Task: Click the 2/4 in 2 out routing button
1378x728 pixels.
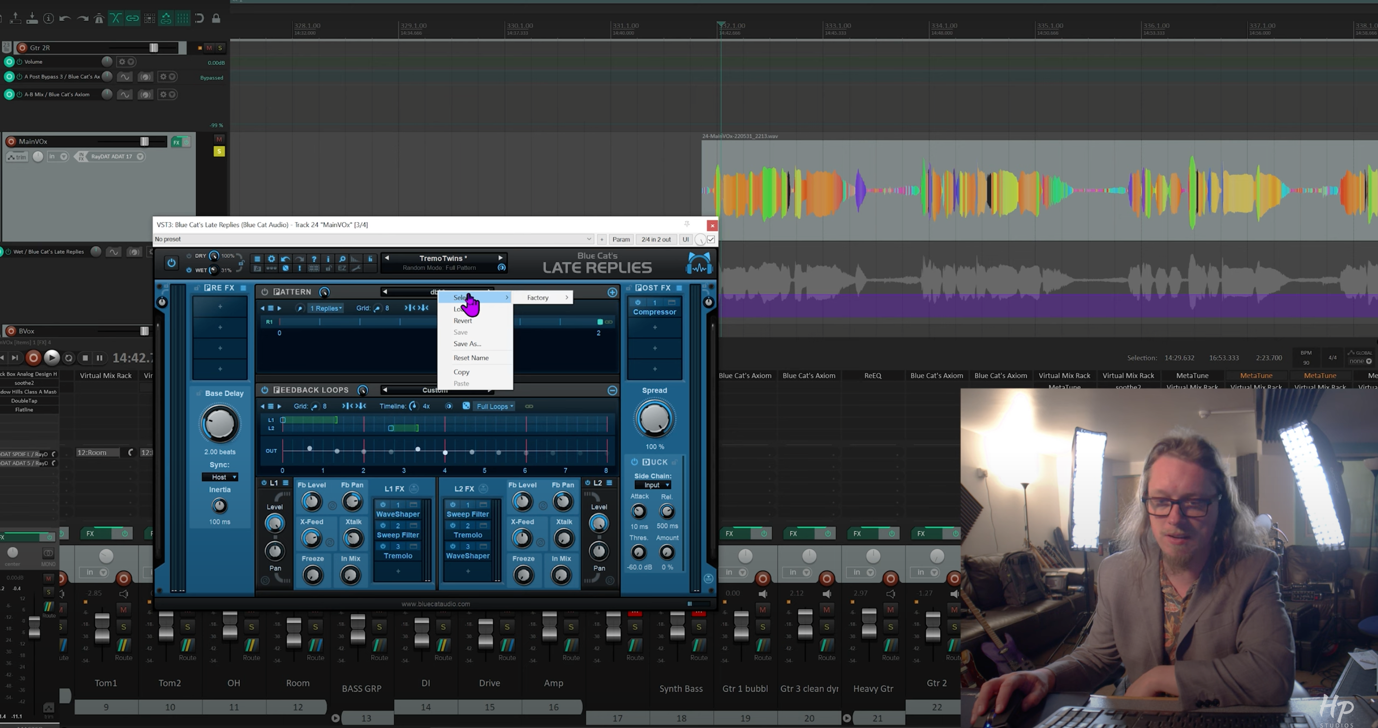Action: pyautogui.click(x=656, y=239)
